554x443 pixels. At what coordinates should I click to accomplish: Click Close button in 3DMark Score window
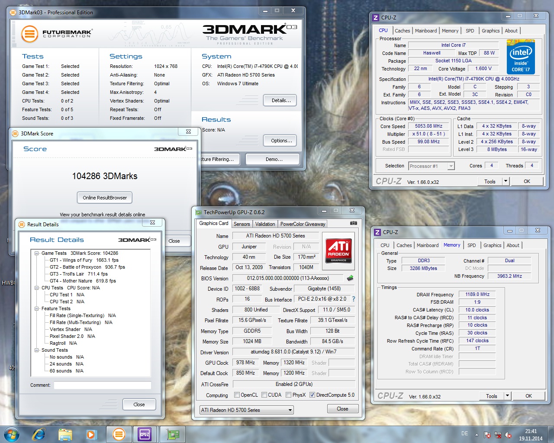(x=174, y=241)
